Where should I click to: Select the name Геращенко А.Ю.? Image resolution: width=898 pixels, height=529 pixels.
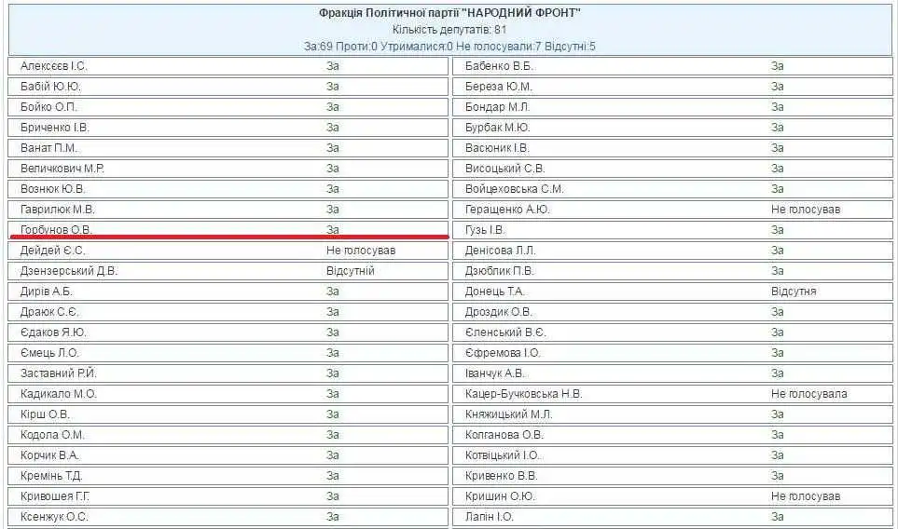pos(507,210)
